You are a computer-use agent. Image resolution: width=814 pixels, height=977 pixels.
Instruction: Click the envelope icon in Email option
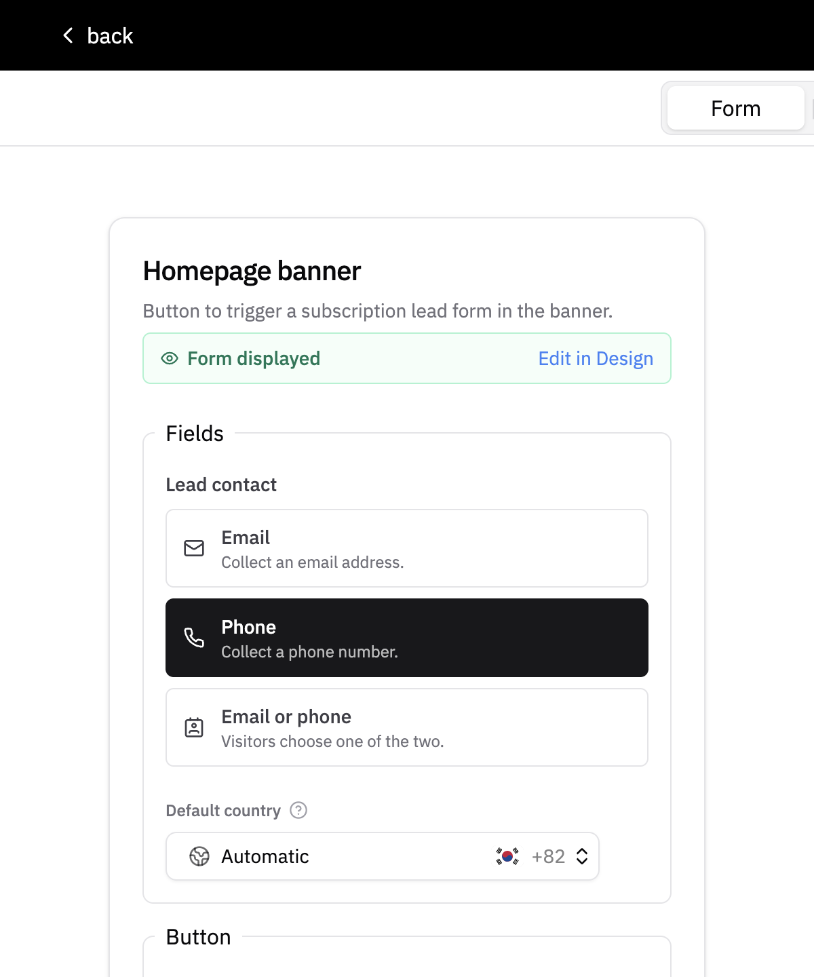(x=194, y=548)
